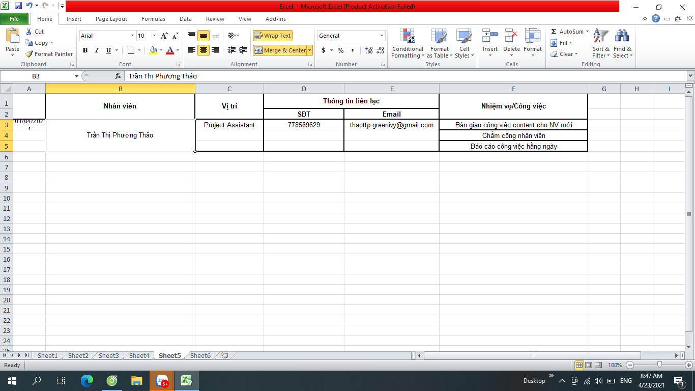The width and height of the screenshot is (695, 391).
Task: Click Merge & Center button
Action: pos(280,50)
